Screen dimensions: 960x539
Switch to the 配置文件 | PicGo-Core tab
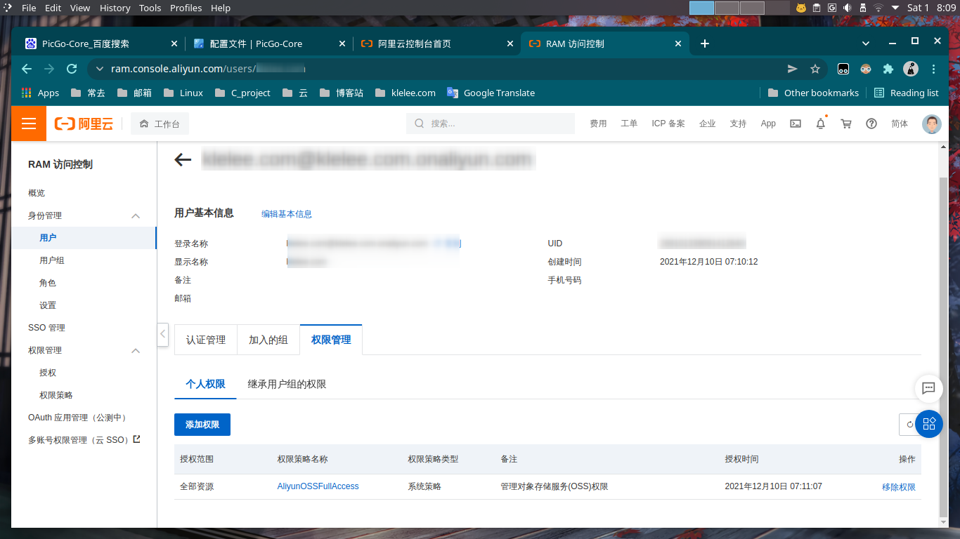pyautogui.click(x=268, y=44)
